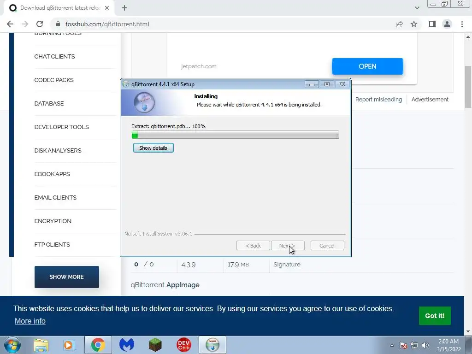Viewport: 472px width, 354px height.
Task: Open CODEC PACKS category
Action: [x=54, y=80]
